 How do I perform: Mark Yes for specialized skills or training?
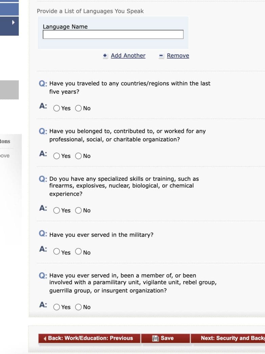(x=57, y=211)
